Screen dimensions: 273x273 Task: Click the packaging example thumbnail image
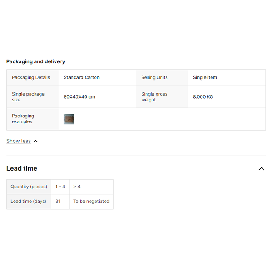pyautogui.click(x=69, y=119)
